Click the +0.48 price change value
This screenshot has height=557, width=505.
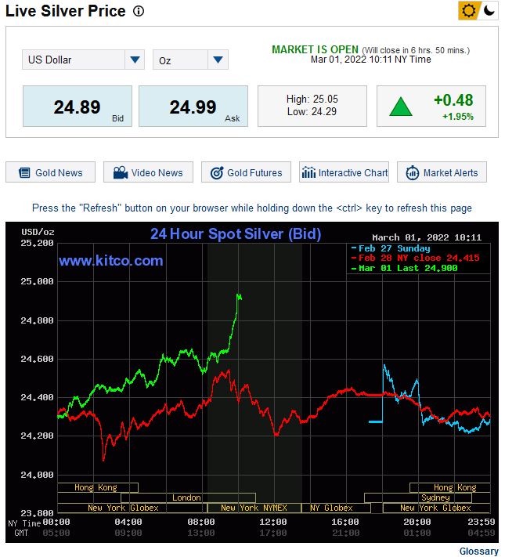(x=453, y=100)
